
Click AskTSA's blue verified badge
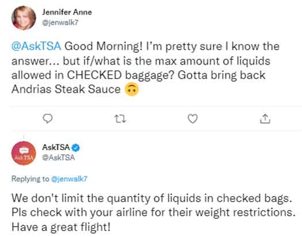(76, 148)
